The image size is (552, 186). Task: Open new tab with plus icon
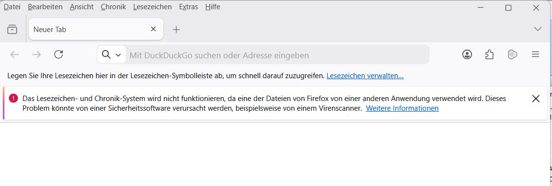176,30
